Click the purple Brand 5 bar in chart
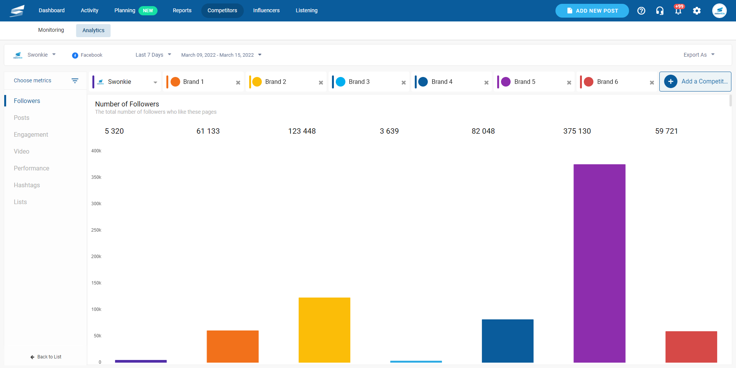Screen dimensions: 736x368 click(600, 263)
